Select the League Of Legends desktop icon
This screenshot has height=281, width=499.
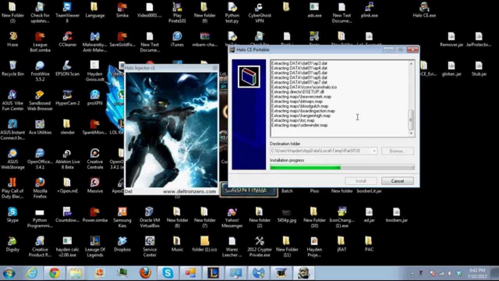(95, 247)
